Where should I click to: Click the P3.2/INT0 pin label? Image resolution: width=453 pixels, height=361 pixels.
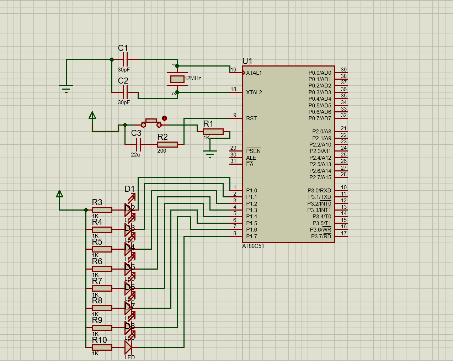tap(319, 204)
